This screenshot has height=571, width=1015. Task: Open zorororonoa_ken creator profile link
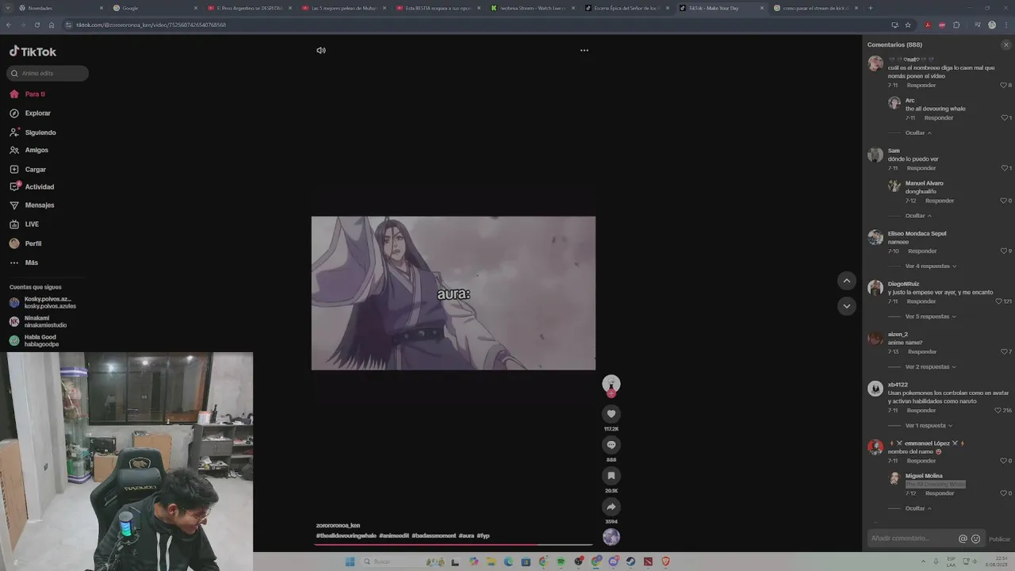pos(338,525)
